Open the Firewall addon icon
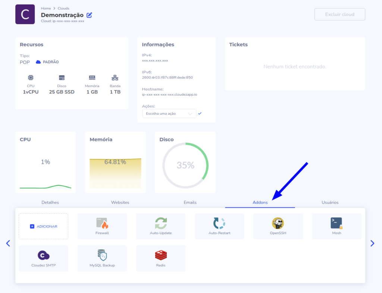 pyautogui.click(x=102, y=223)
